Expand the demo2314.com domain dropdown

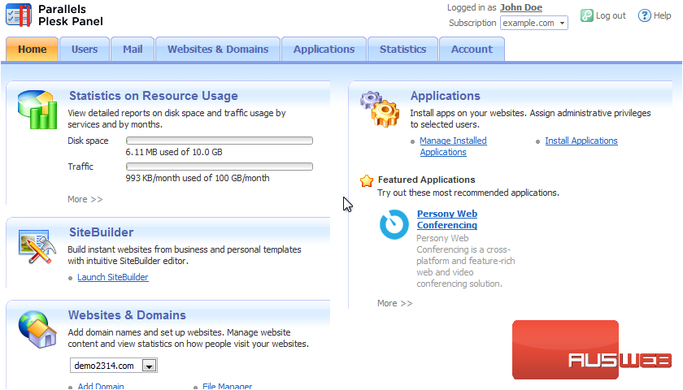tap(149, 366)
